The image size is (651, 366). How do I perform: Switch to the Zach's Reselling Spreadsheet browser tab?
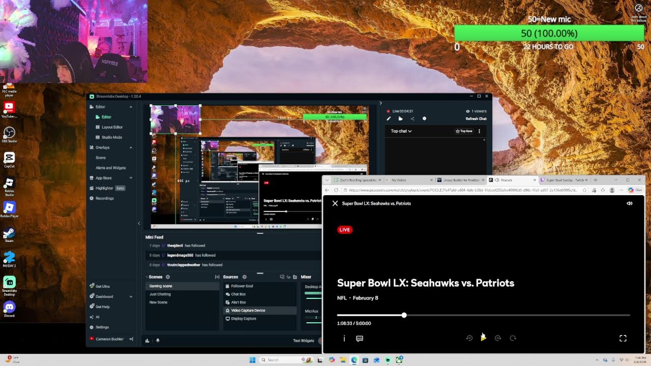357,180
